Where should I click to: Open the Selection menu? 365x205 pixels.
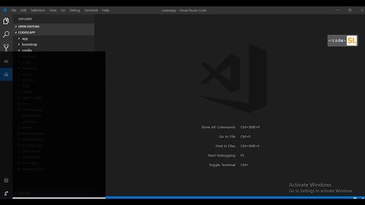pos(38,10)
